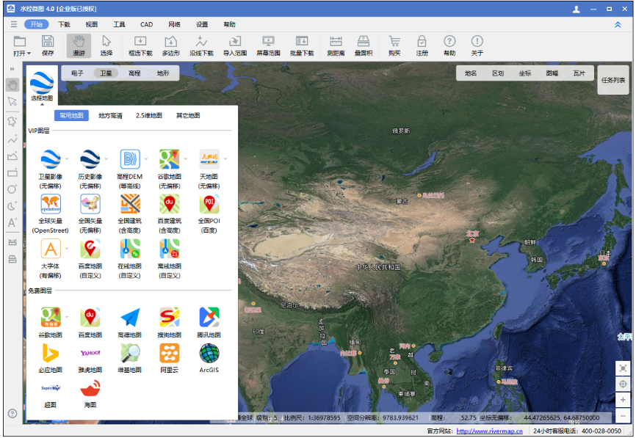Open the 全球矢量 OpenStreet layer
Viewport: 636px width, 438px height.
tap(50, 204)
